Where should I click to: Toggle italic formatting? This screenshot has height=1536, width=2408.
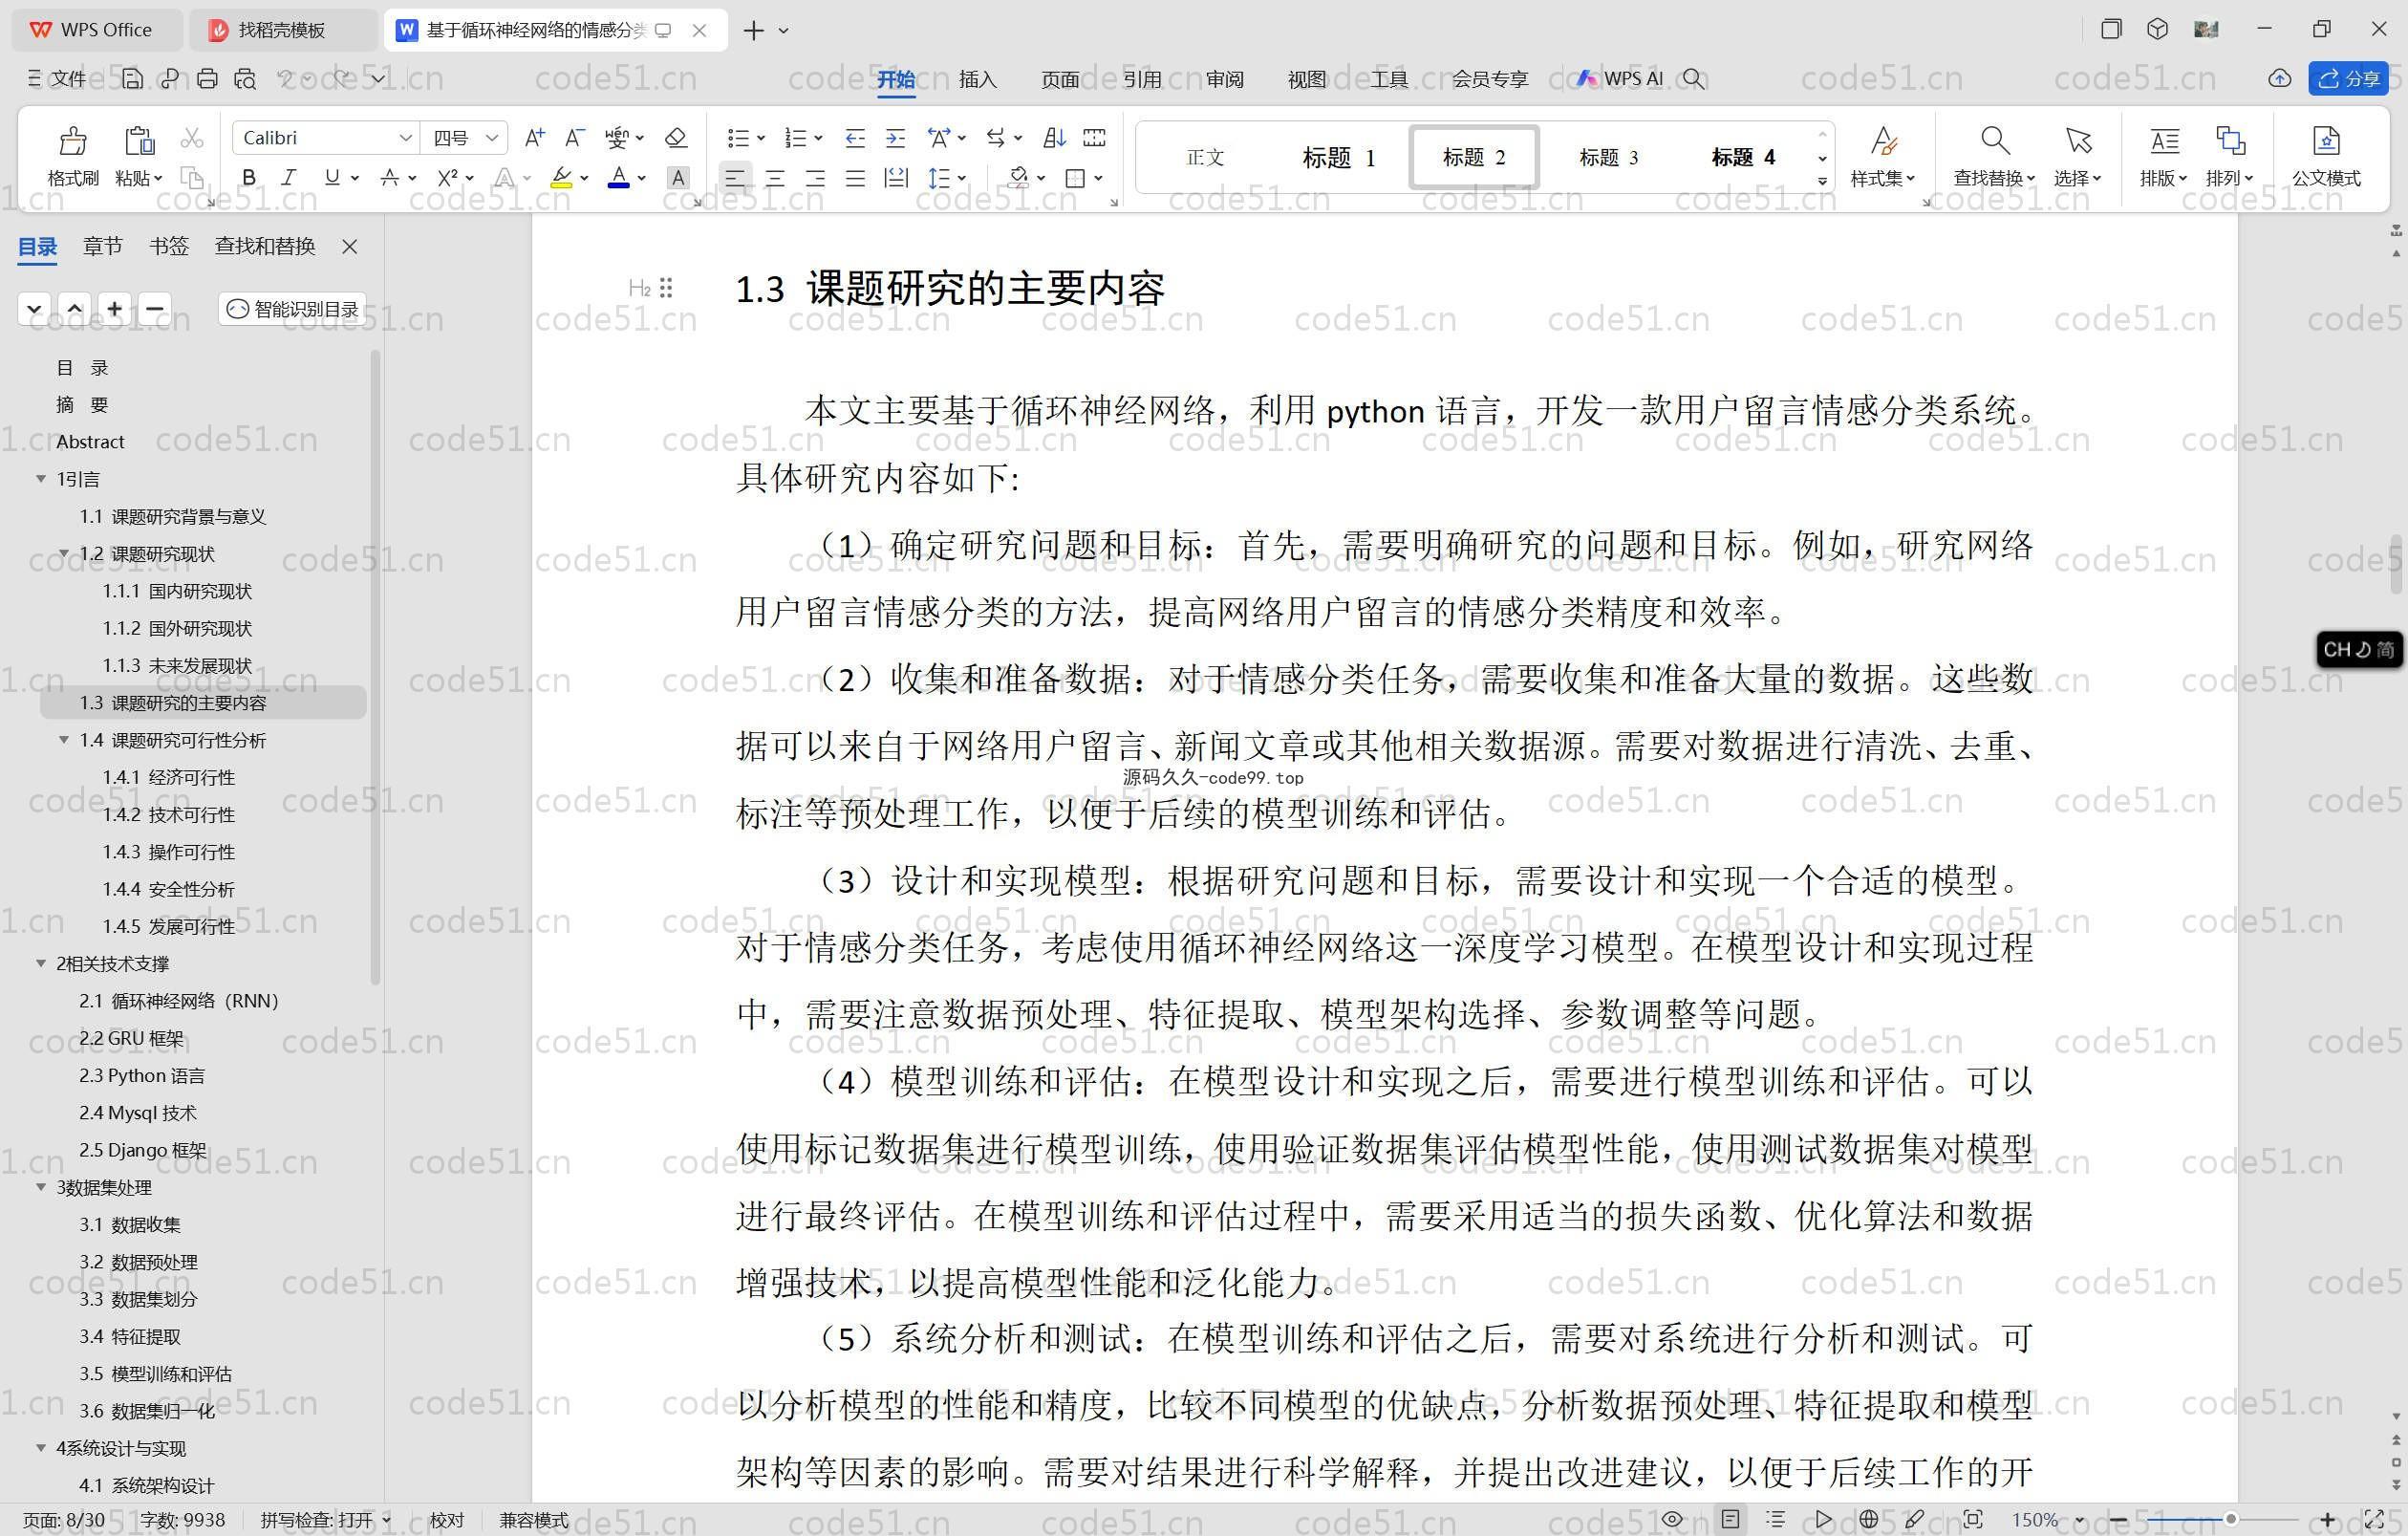click(288, 178)
